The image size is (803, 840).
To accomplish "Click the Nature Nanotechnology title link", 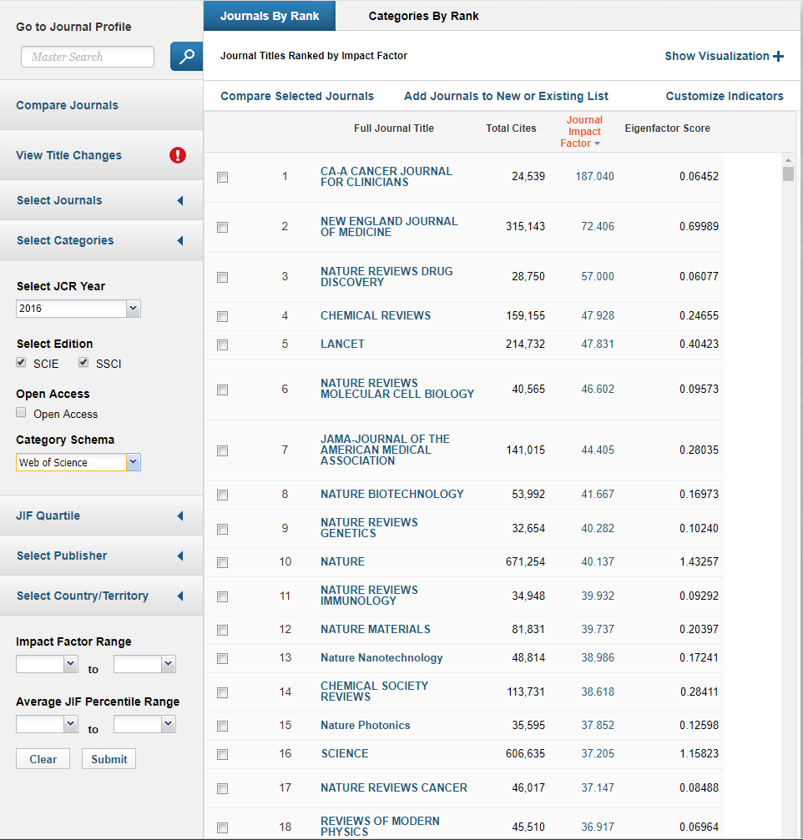I will [381, 658].
